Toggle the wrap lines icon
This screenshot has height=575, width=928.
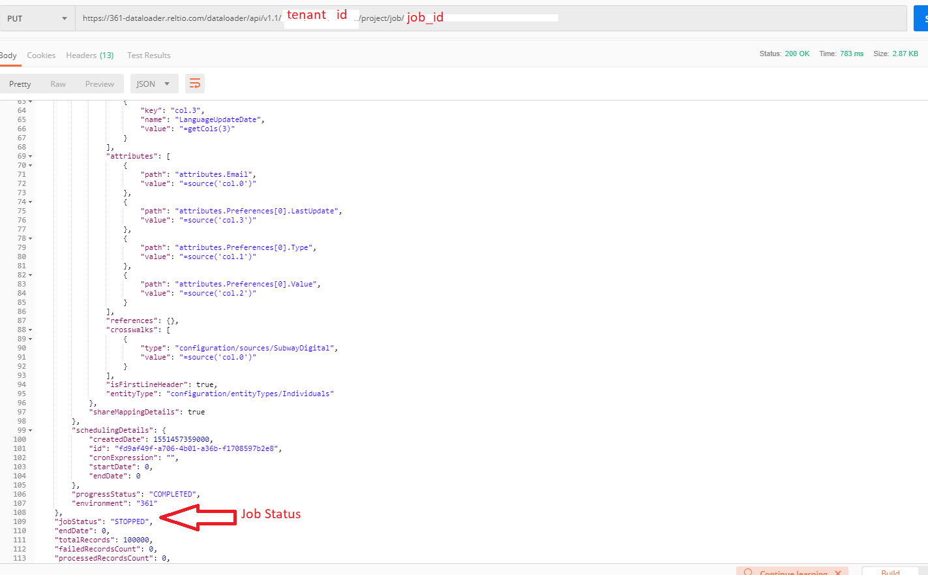point(194,84)
